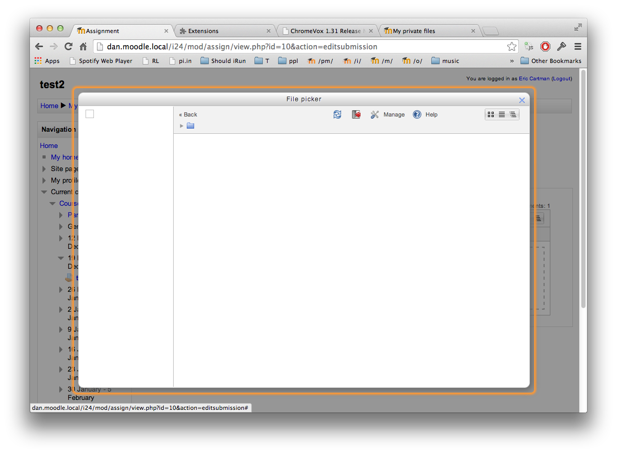Select the blue folder in path bar
The height and width of the screenshot is (454, 617).
click(190, 125)
